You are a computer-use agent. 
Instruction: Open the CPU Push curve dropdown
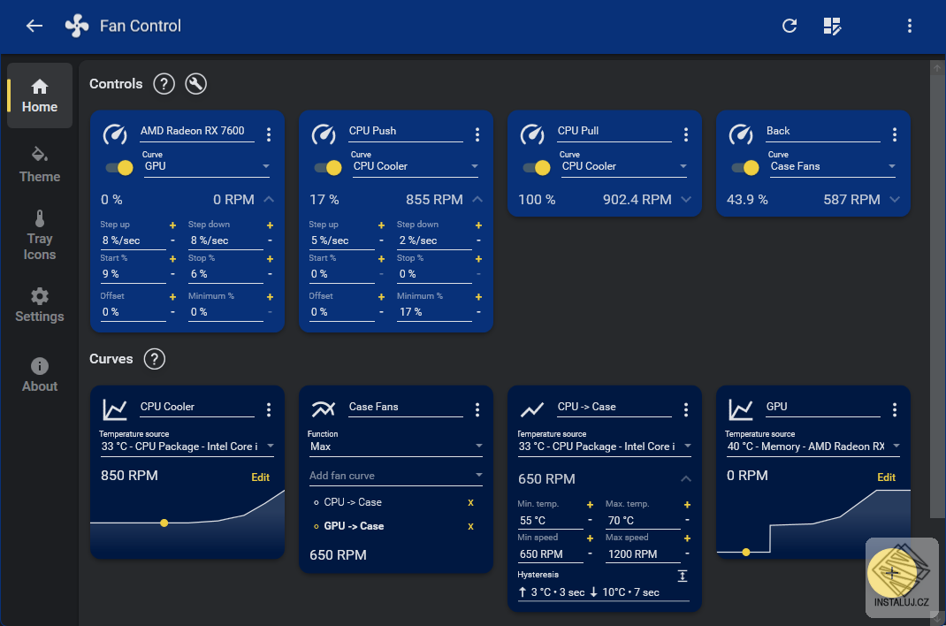(415, 166)
